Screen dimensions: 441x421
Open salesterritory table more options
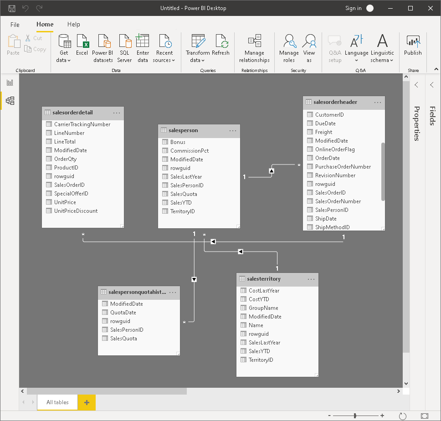[311, 279]
